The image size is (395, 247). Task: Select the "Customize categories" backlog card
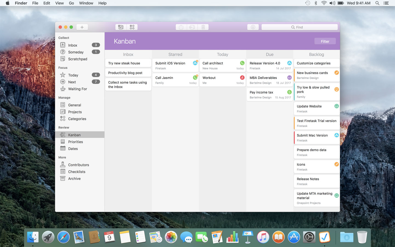click(x=317, y=63)
